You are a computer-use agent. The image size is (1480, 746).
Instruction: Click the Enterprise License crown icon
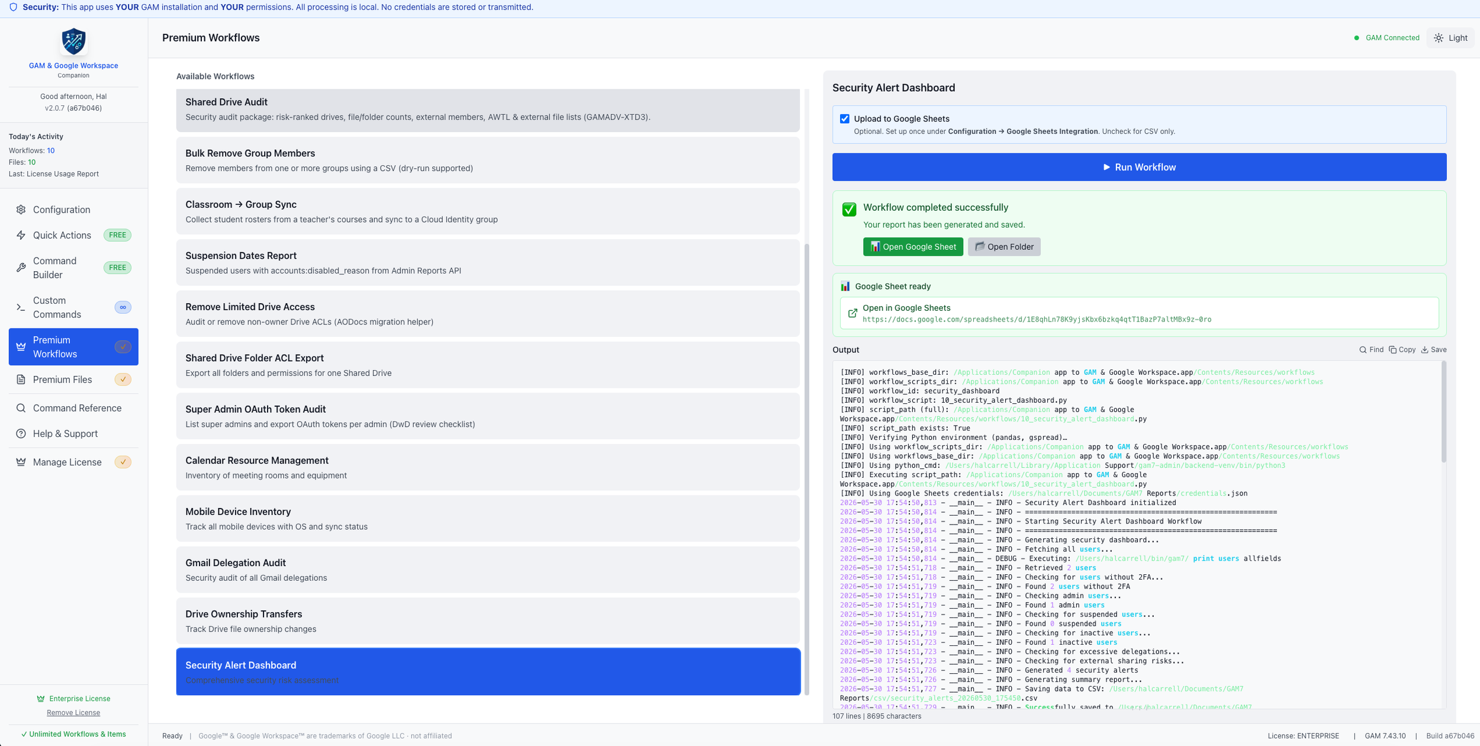click(41, 699)
